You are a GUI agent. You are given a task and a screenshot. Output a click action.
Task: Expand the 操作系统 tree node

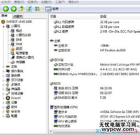coord(3,71)
